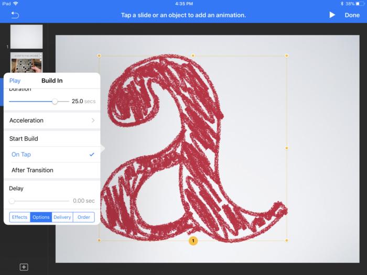Tap the top-middle selection handle
Viewport: 367px width, 275px height.
(193, 56)
